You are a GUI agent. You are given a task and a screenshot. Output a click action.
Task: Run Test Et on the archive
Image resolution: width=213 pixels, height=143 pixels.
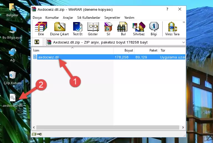point(78,29)
